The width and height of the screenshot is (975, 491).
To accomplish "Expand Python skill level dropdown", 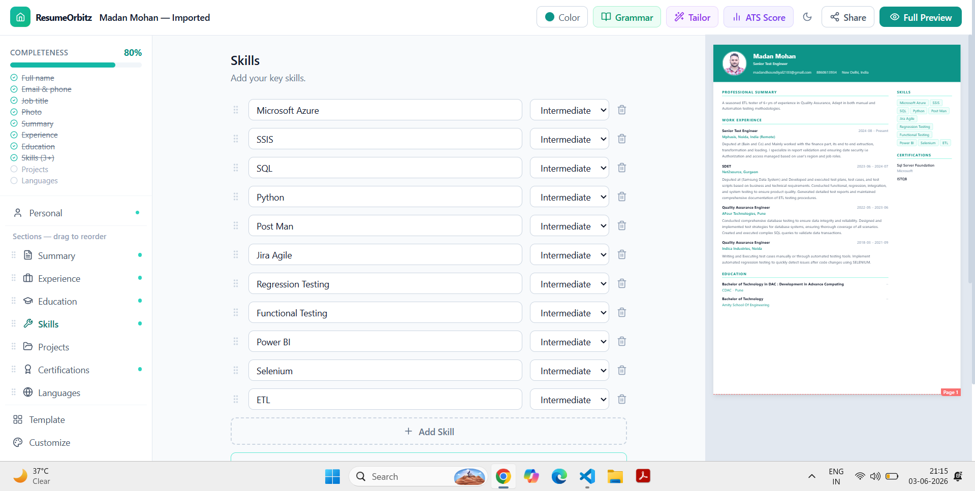I will pyautogui.click(x=569, y=197).
